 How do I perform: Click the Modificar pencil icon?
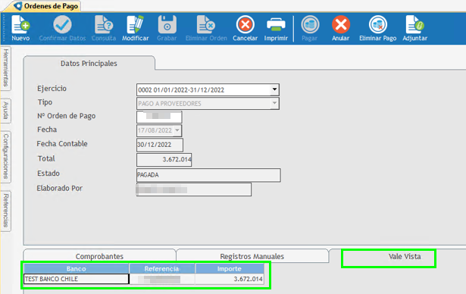pos(135,24)
